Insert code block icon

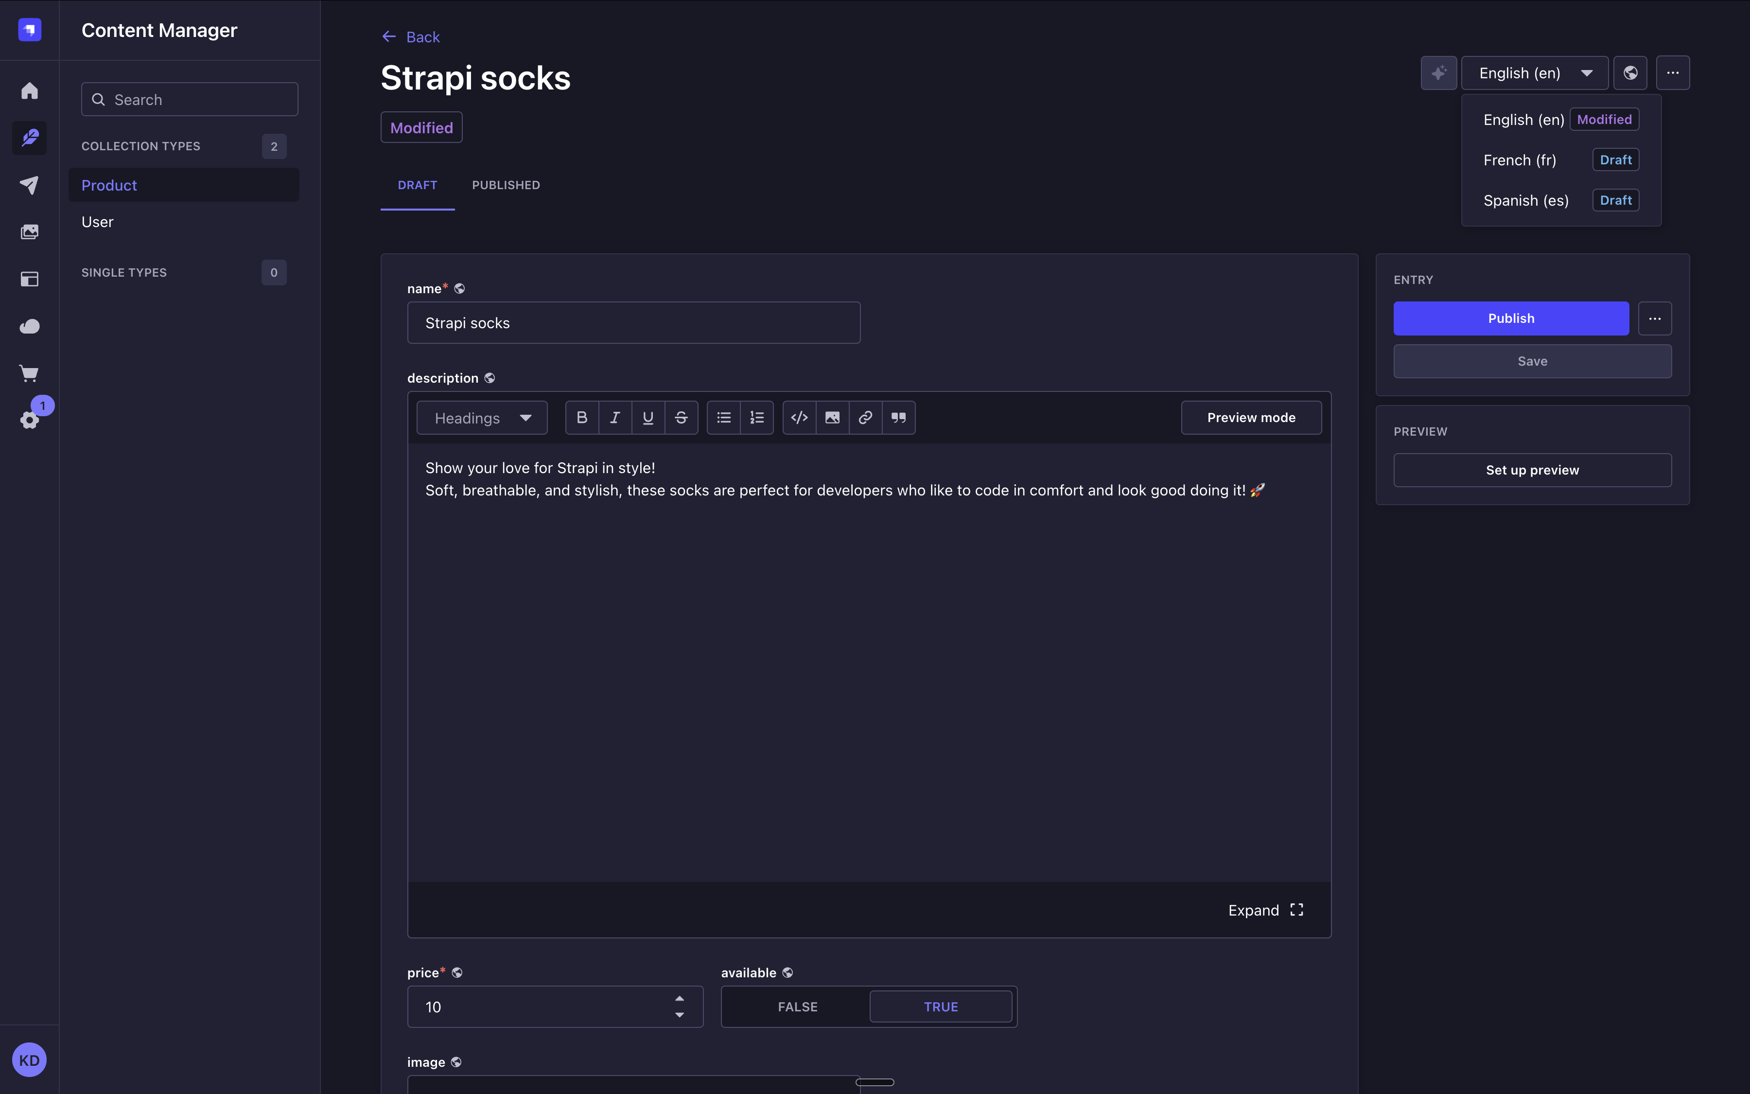[x=799, y=418]
